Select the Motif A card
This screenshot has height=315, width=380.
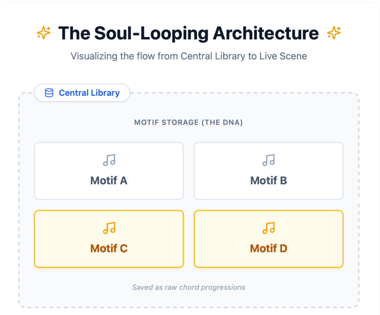109,171
